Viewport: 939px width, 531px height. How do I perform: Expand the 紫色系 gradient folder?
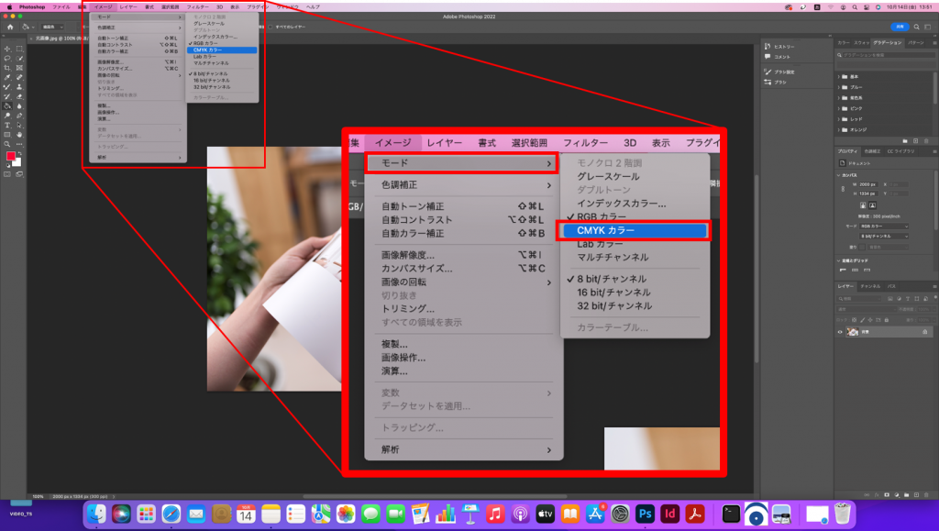point(838,97)
